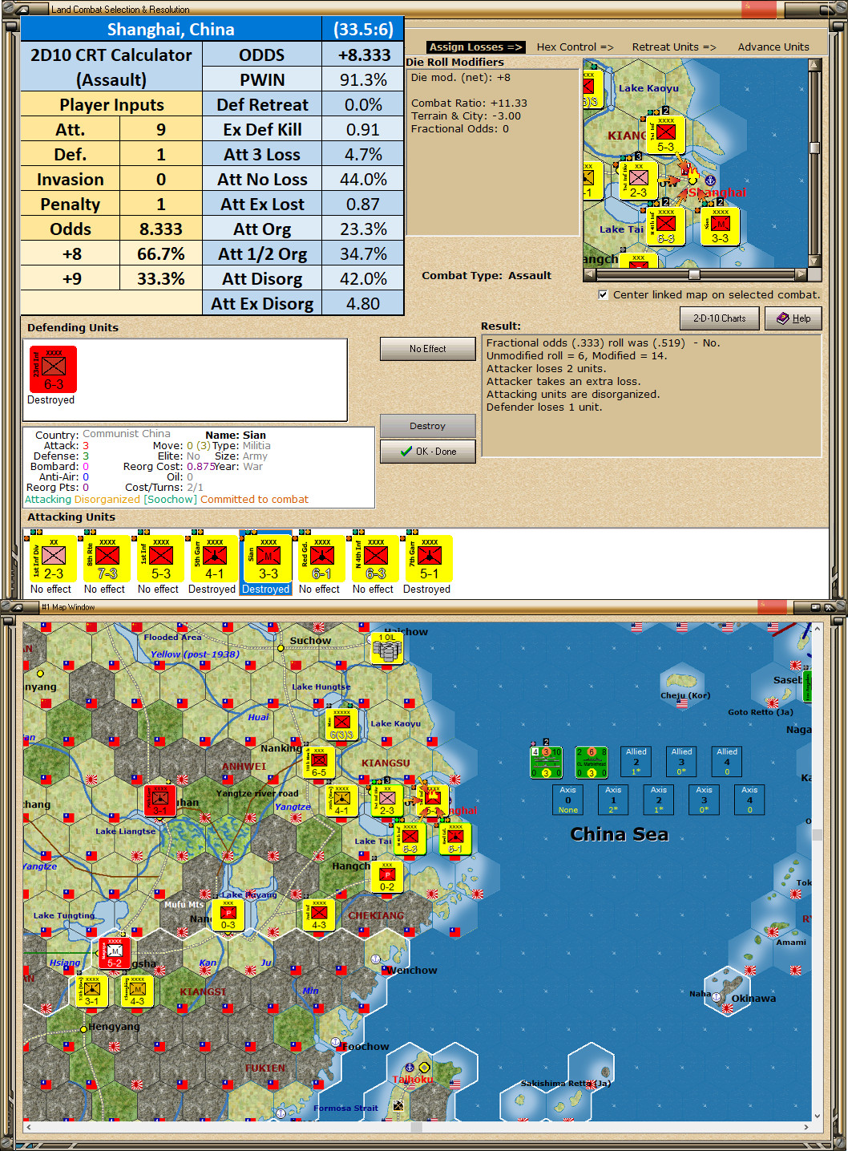Click the red 5-2 unit near Changsha
This screenshot has width=848, height=1151.
tap(115, 953)
